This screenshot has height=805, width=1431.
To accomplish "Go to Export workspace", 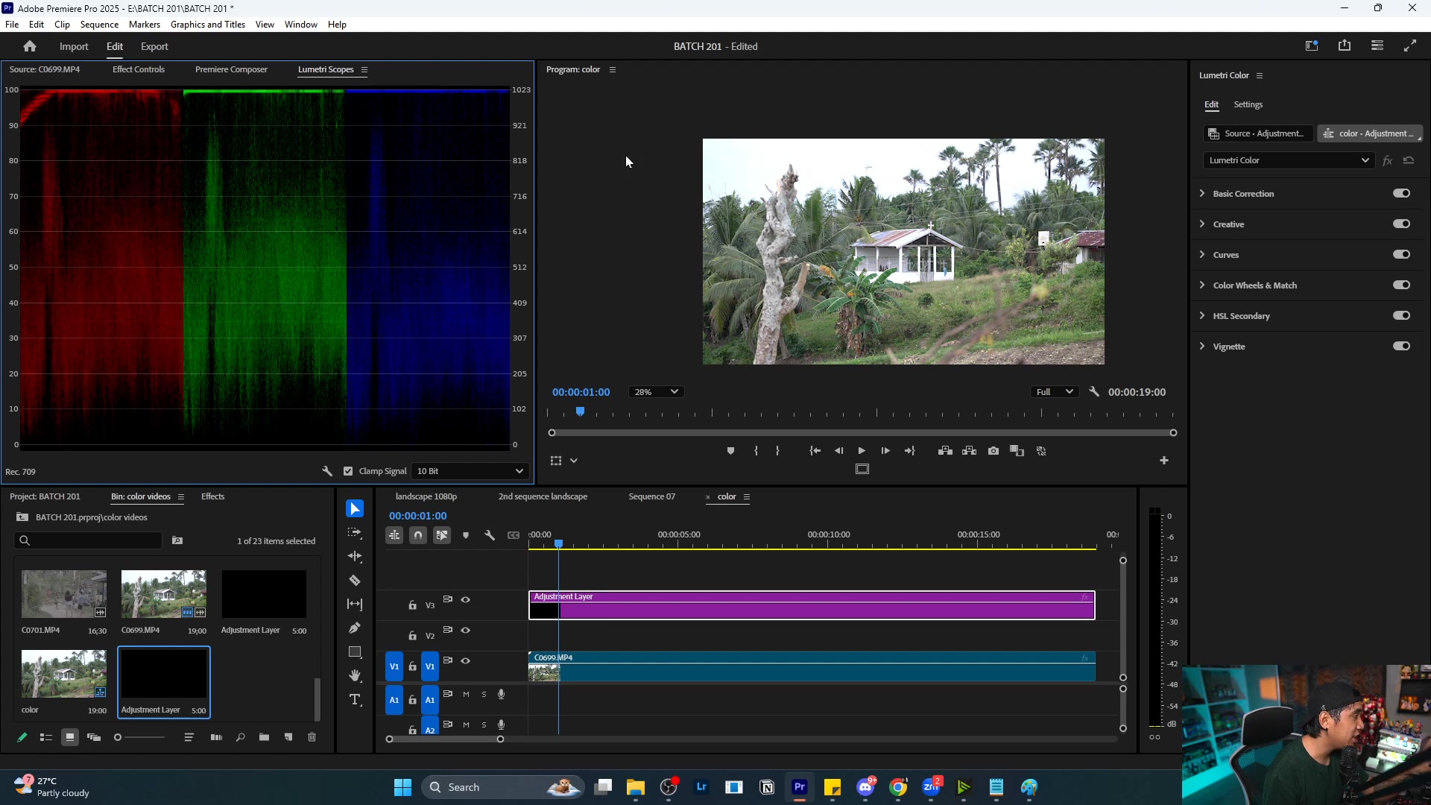I will coord(154,46).
